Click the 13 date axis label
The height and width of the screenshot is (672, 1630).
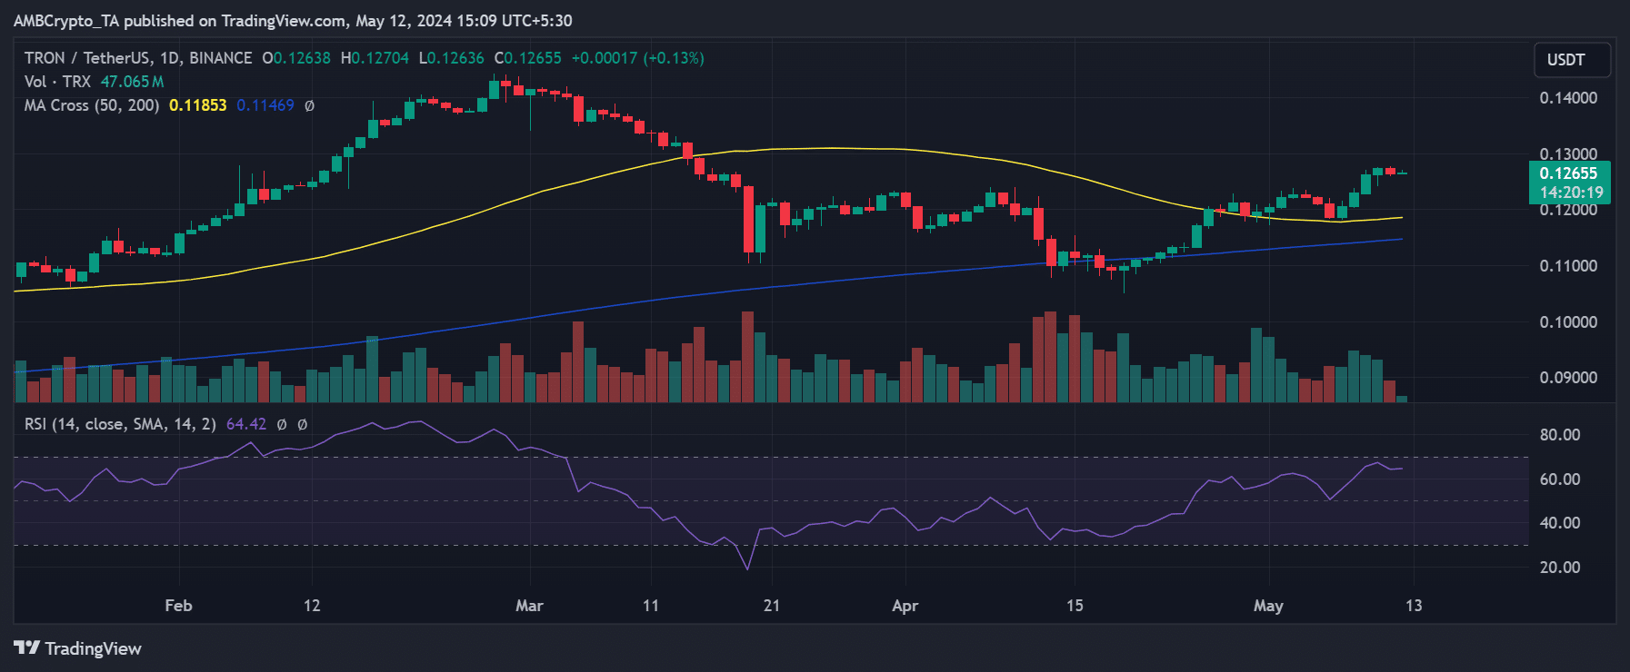point(1414,606)
